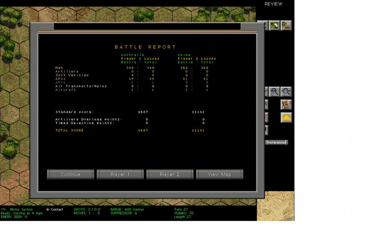This screenshot has width=371, height=232.
Task: Open the Player 2 report
Action: pyautogui.click(x=170, y=174)
